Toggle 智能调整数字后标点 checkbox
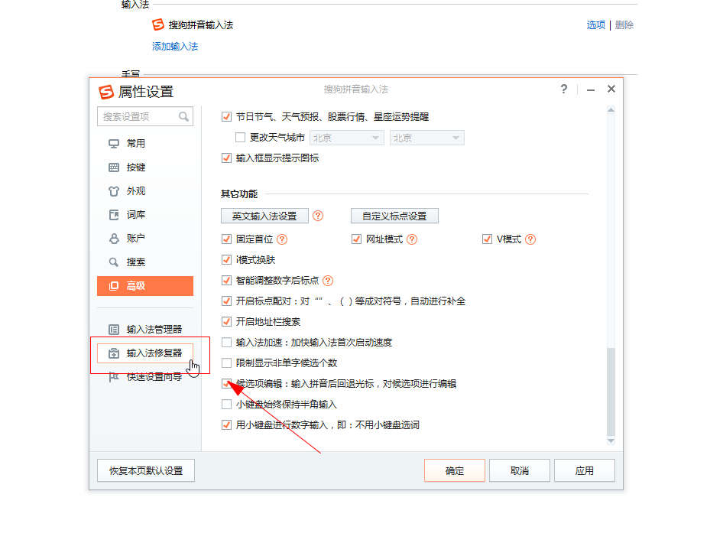 click(226, 281)
